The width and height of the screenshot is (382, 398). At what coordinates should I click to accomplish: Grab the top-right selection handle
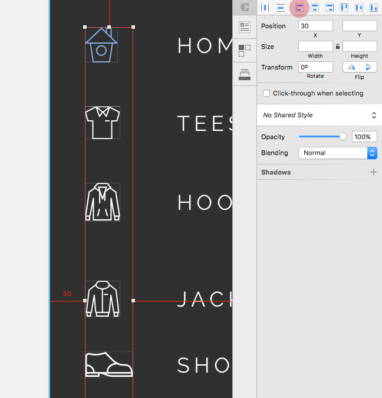click(133, 27)
